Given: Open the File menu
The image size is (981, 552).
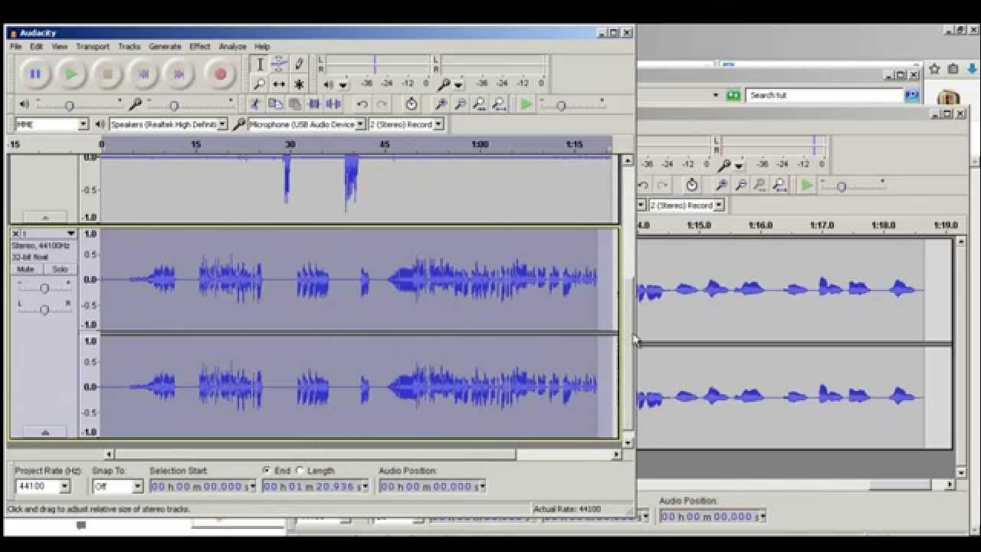Looking at the screenshot, I should point(15,47).
